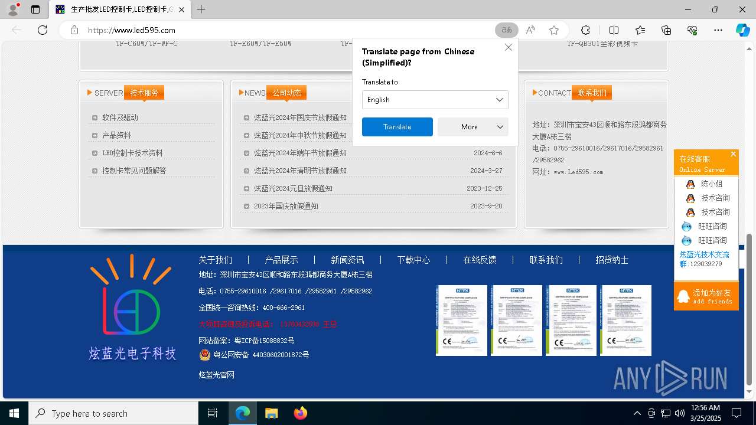Click the first CE certificate thumbnail

(461, 321)
